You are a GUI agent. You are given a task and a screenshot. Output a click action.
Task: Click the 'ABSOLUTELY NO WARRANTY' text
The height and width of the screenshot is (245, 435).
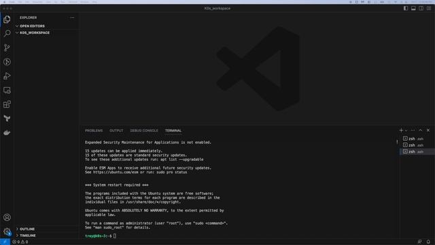(x=144, y=210)
